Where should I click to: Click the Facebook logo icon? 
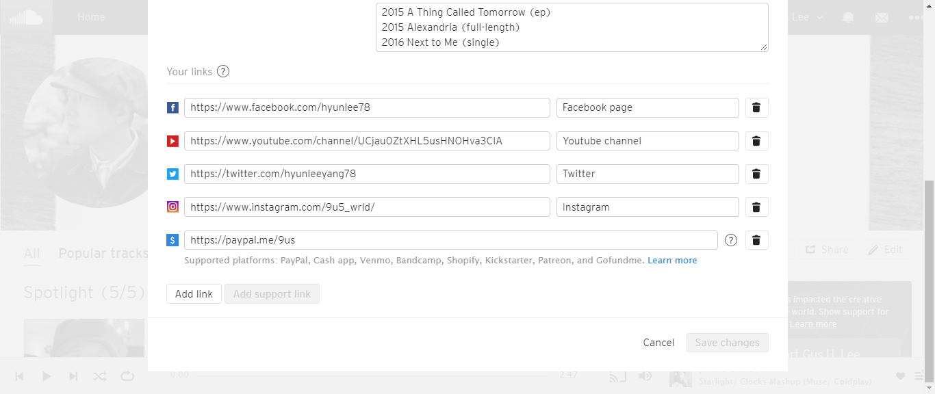pos(173,108)
